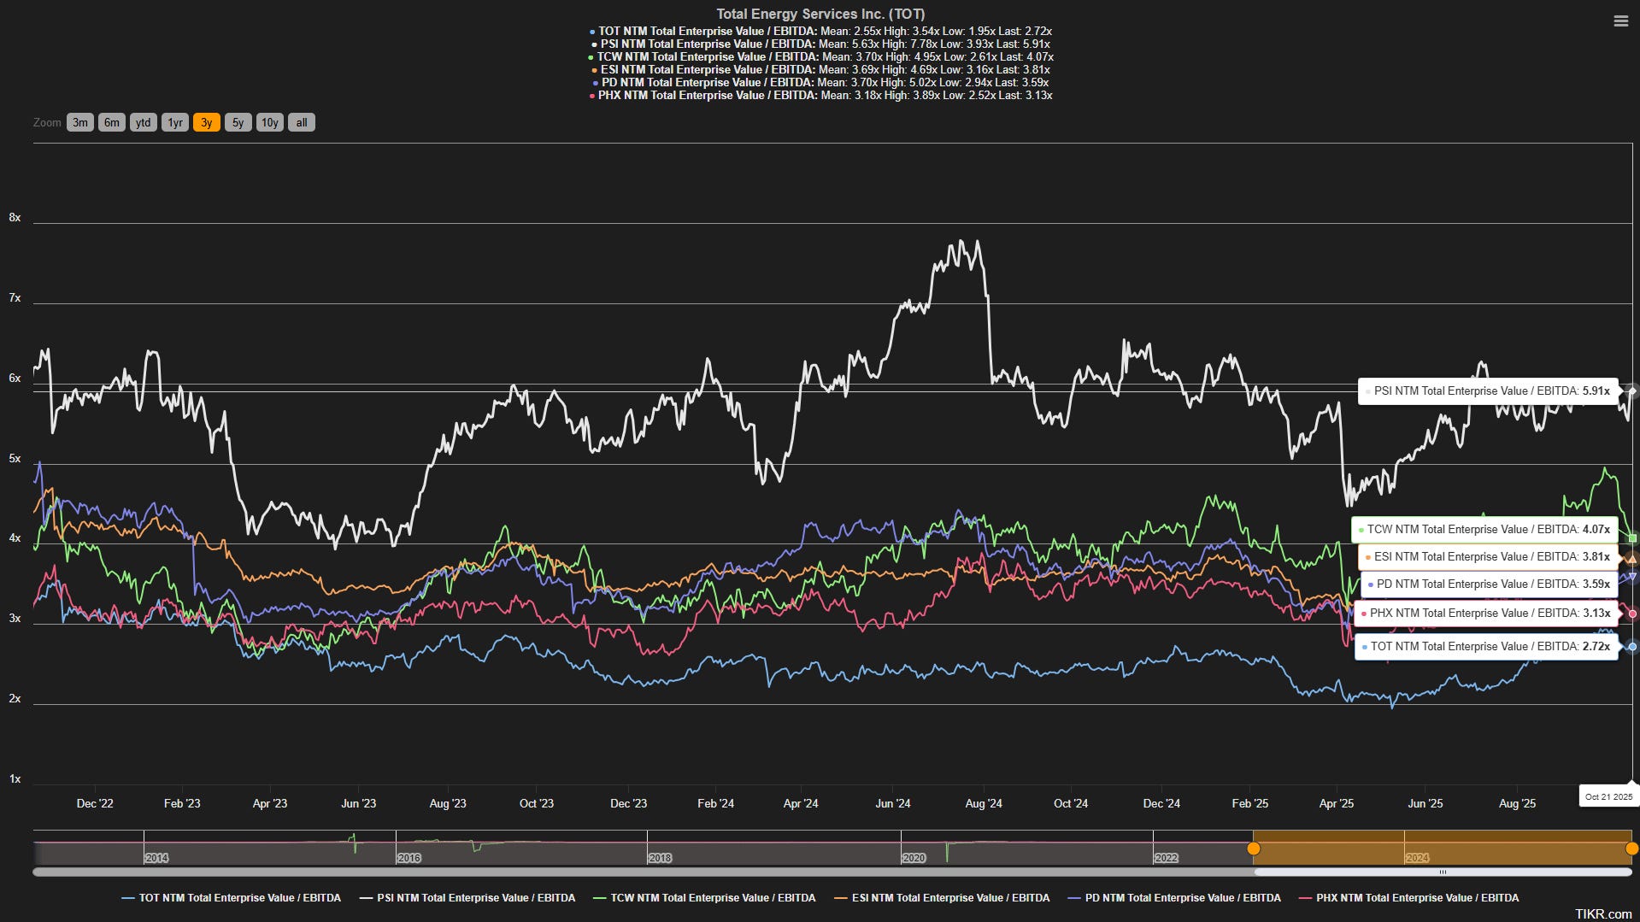Select the 1yr zoom range
This screenshot has width=1640, height=922.
click(x=175, y=122)
